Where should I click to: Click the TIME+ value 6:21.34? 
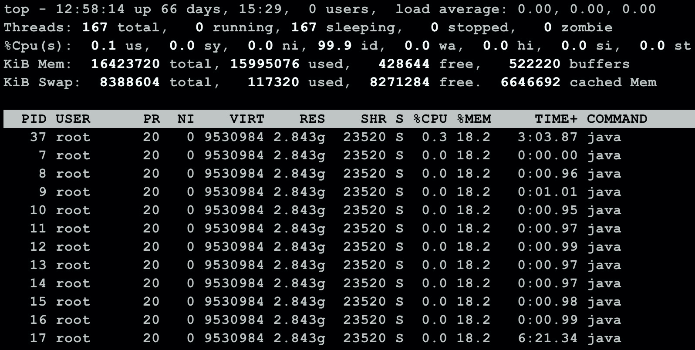click(x=547, y=338)
